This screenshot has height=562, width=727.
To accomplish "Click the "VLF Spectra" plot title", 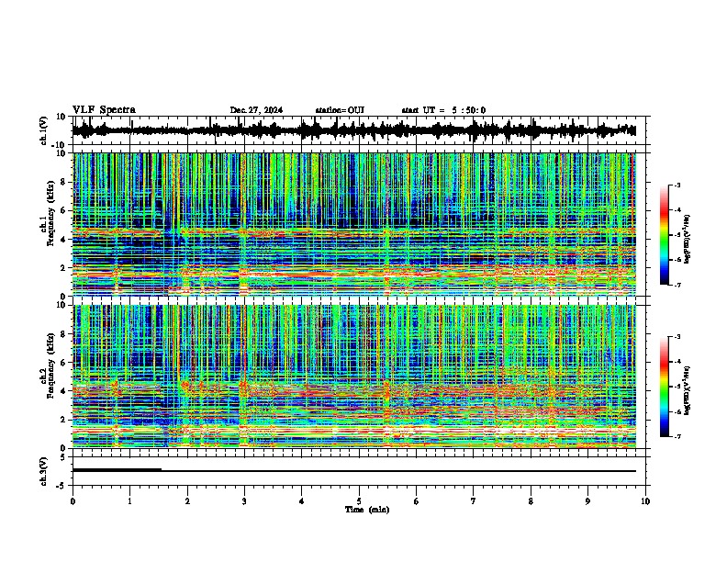I will 104,110.
